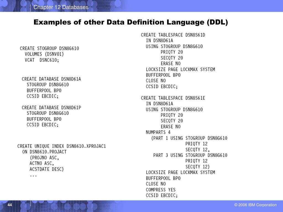Select the slide title 'Examples of other Data Definition Language (DDL)'

pyautogui.click(x=131, y=22)
